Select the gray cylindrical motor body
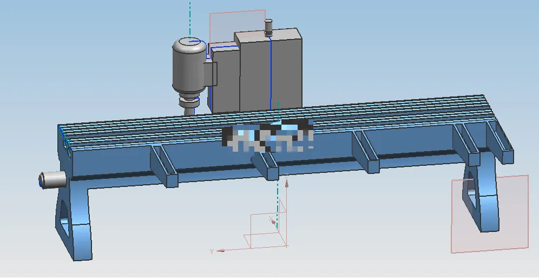The width and height of the screenshot is (539, 278). [190, 66]
